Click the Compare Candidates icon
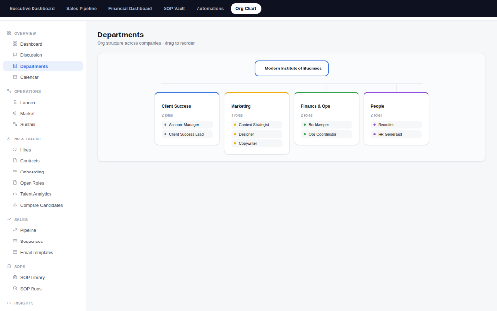 [15, 205]
